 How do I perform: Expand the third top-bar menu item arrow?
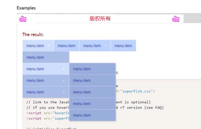point(105,46)
